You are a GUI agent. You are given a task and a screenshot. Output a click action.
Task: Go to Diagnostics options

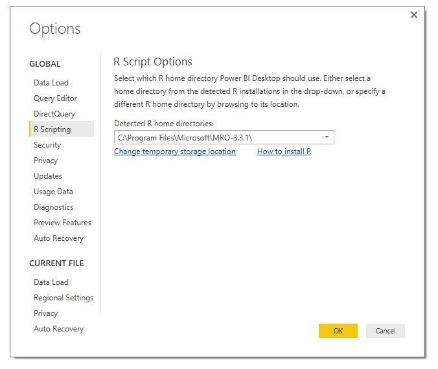53,207
